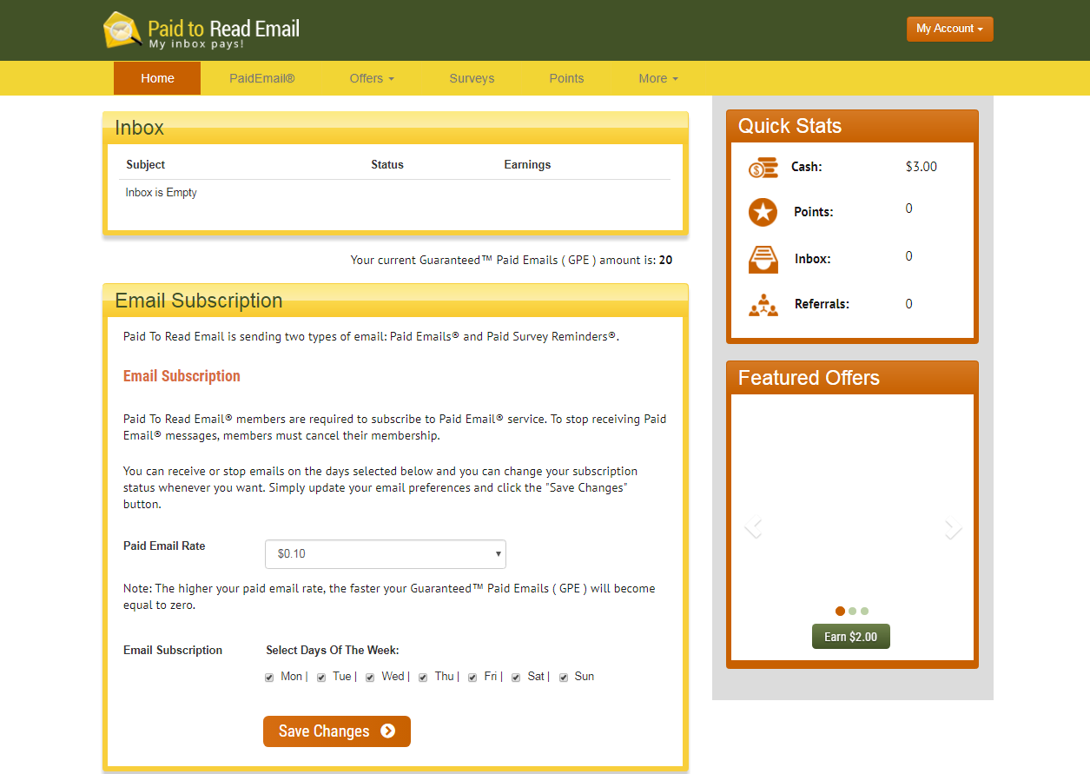Click the Paid Email Rate label
Screen dimensions: 1090x774
coord(164,546)
